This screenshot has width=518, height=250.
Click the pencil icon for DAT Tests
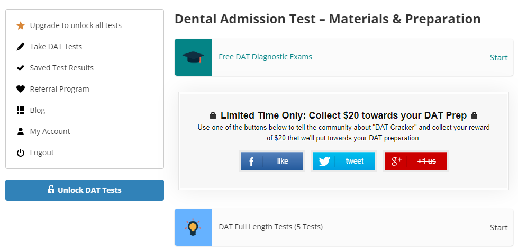point(21,47)
